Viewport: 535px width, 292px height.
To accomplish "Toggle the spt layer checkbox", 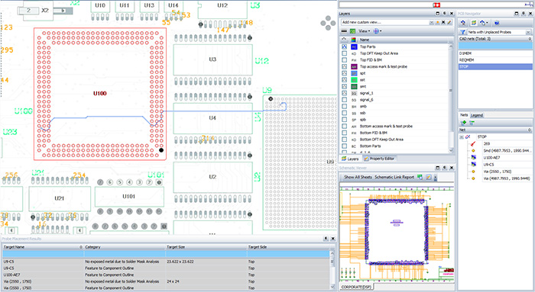I will click(x=344, y=73).
